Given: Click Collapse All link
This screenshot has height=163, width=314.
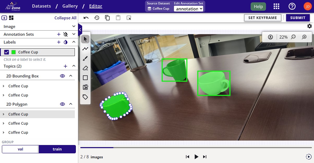Looking at the screenshot, I should pos(65,18).
